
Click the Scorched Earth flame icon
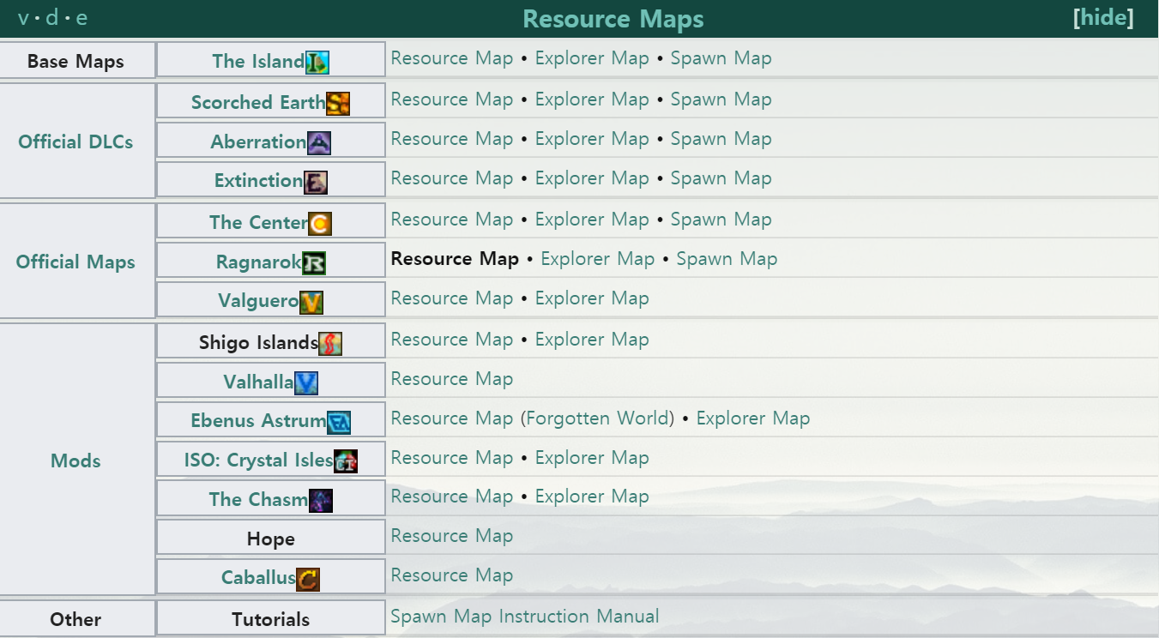click(x=338, y=103)
